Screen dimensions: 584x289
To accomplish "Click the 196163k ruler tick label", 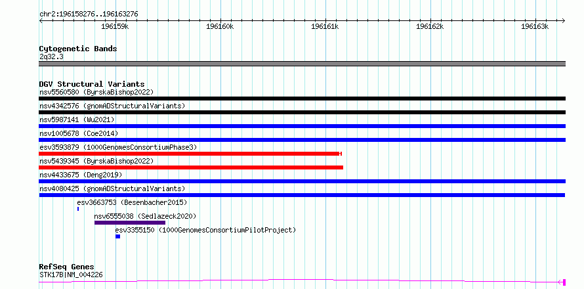I will [x=535, y=27].
